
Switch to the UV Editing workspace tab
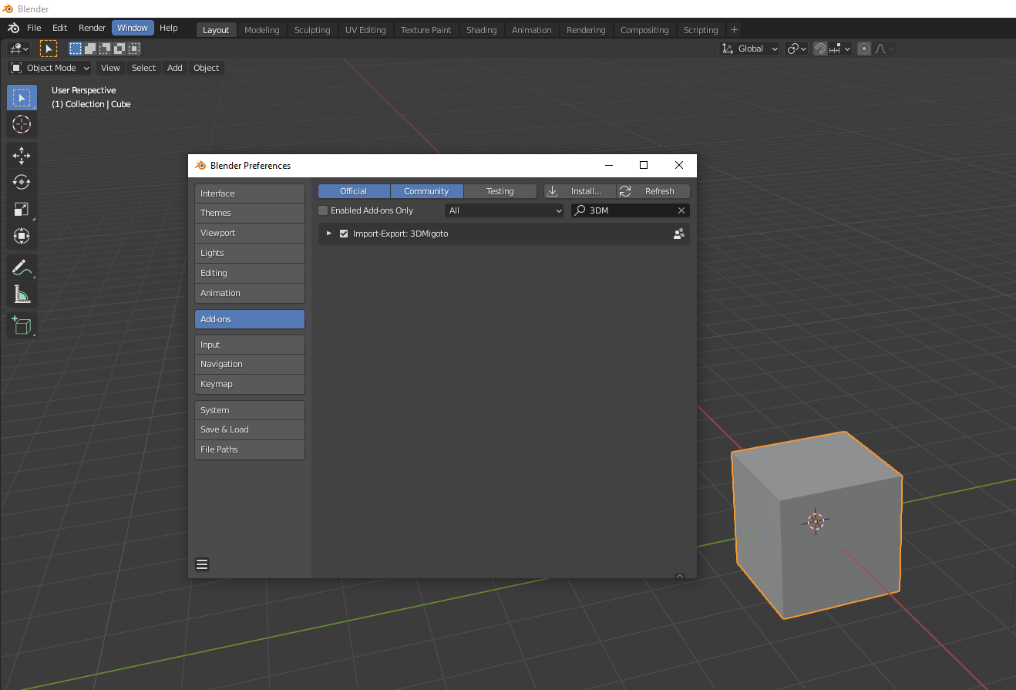pos(365,30)
